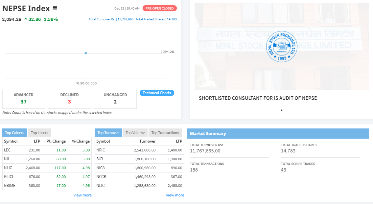Click the 676.00 LTP for GLICL
Image resolution: width=373 pixels, height=204 pixels.
click(x=35, y=177)
